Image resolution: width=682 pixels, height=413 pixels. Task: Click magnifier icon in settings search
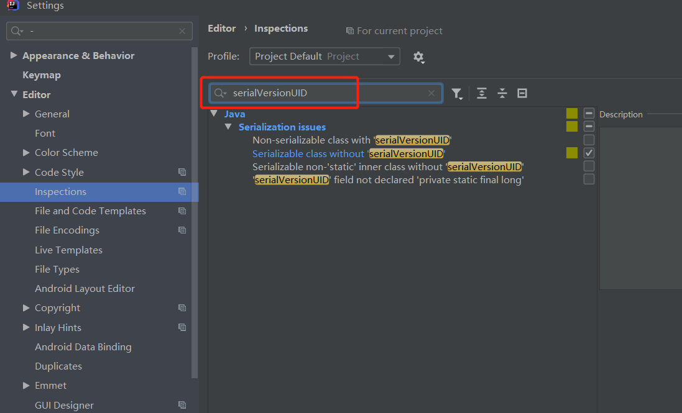17,31
